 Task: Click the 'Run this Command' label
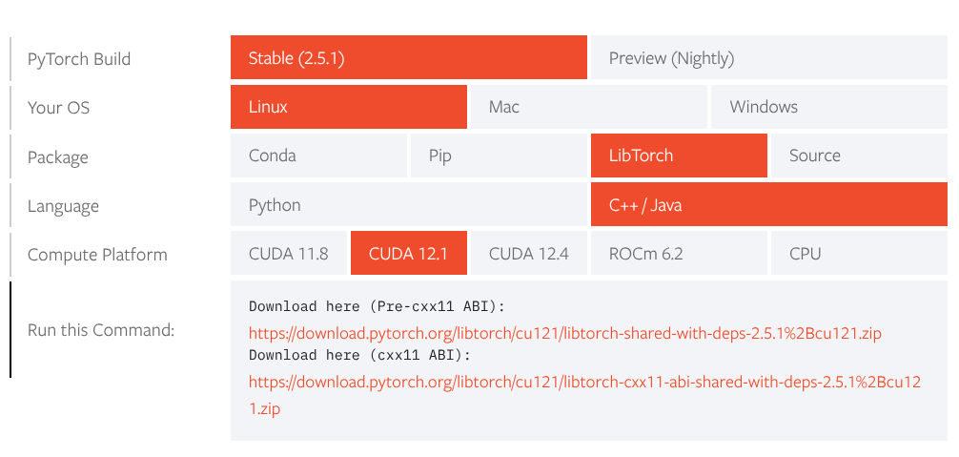pyautogui.click(x=101, y=330)
